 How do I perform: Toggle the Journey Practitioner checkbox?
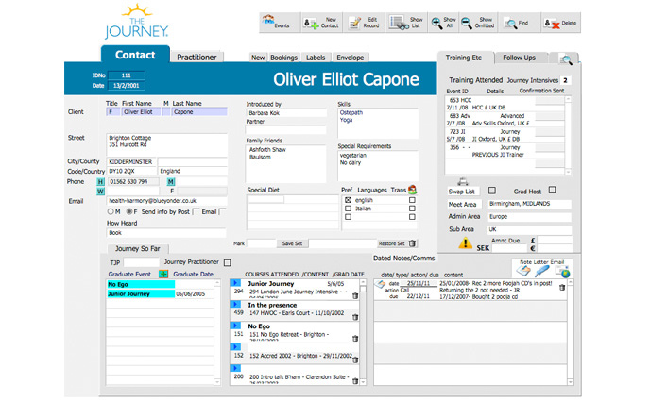click(x=227, y=263)
